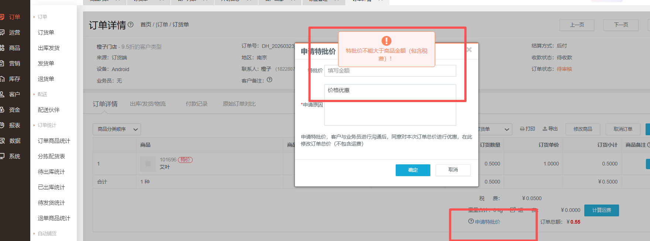Click the 特批价 amount input field
The image size is (650, 241).
(390, 71)
